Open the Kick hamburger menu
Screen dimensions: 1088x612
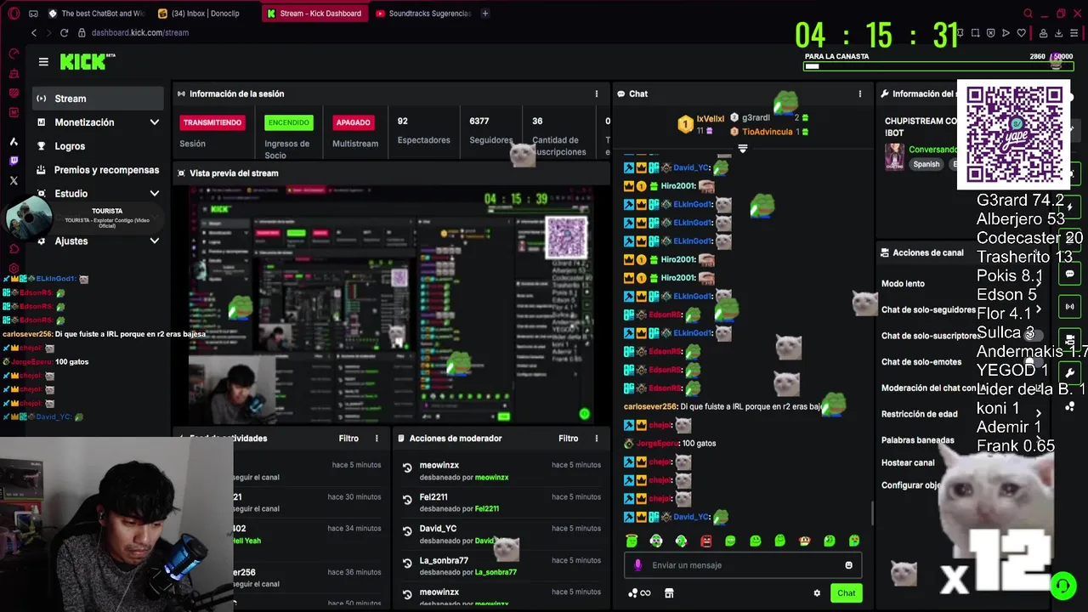tap(43, 61)
